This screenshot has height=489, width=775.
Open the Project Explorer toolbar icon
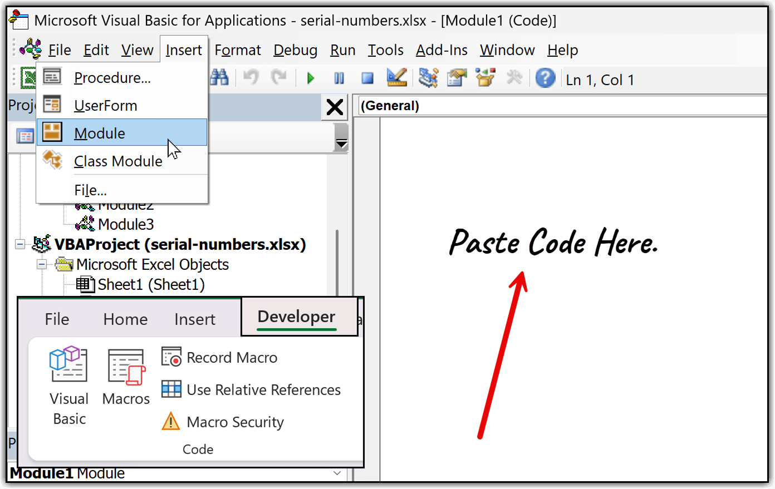point(428,78)
